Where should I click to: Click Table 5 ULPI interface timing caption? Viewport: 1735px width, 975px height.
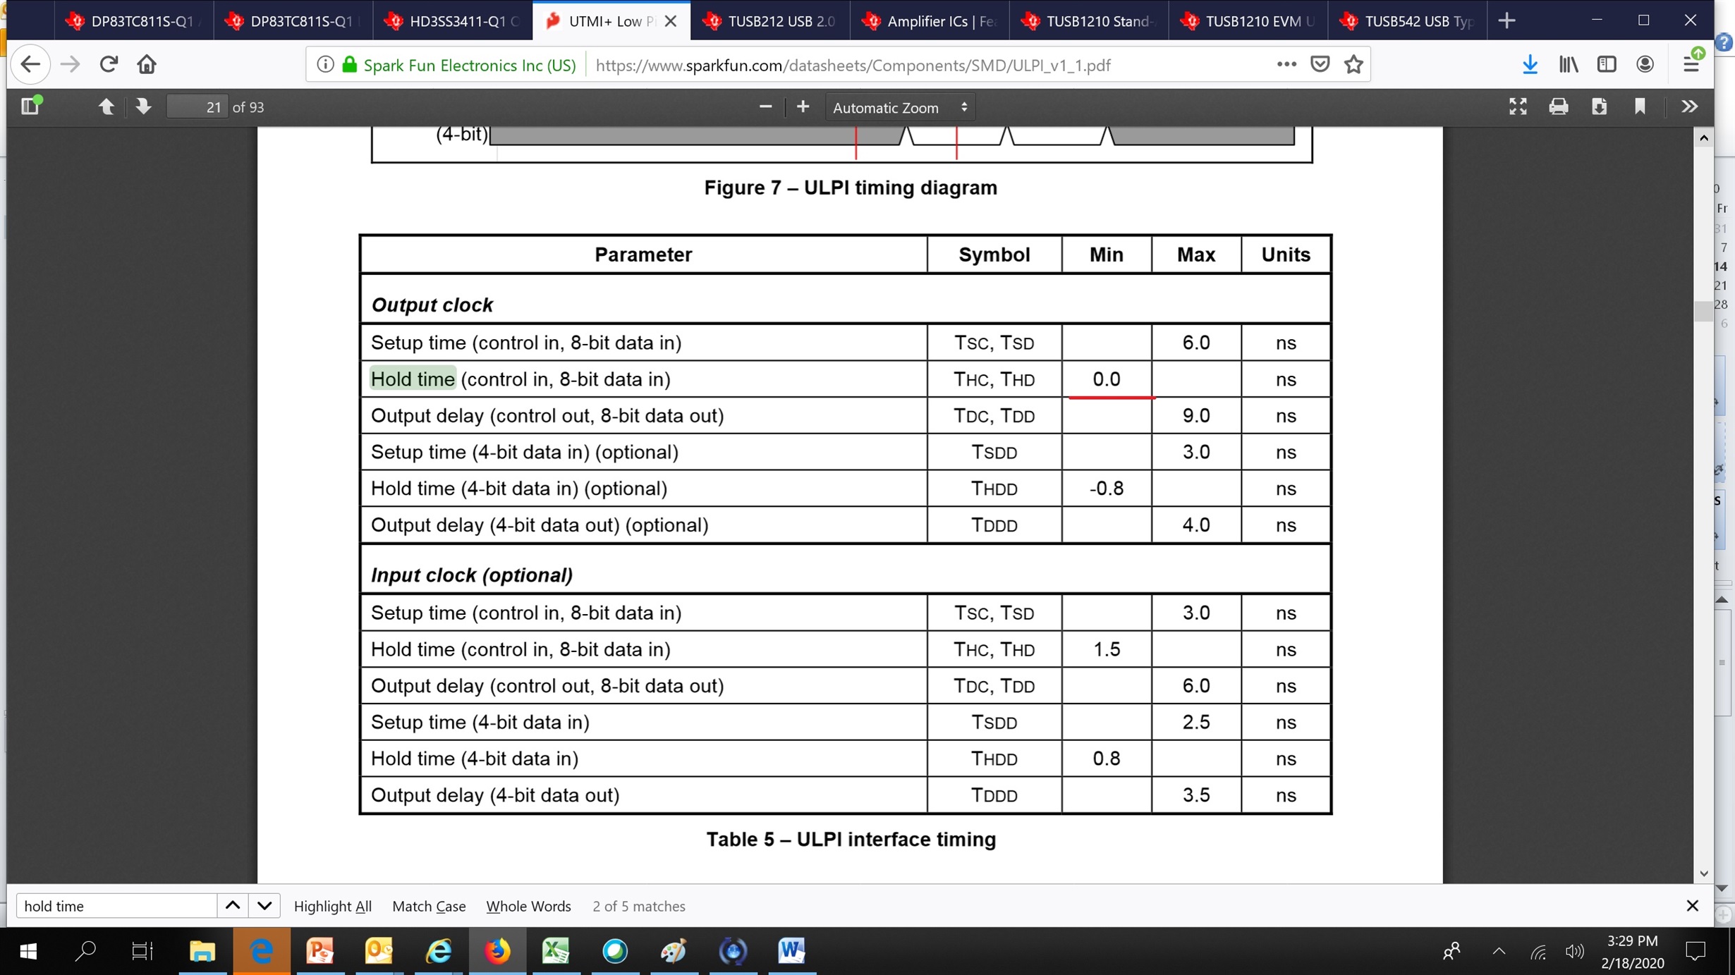click(x=851, y=839)
